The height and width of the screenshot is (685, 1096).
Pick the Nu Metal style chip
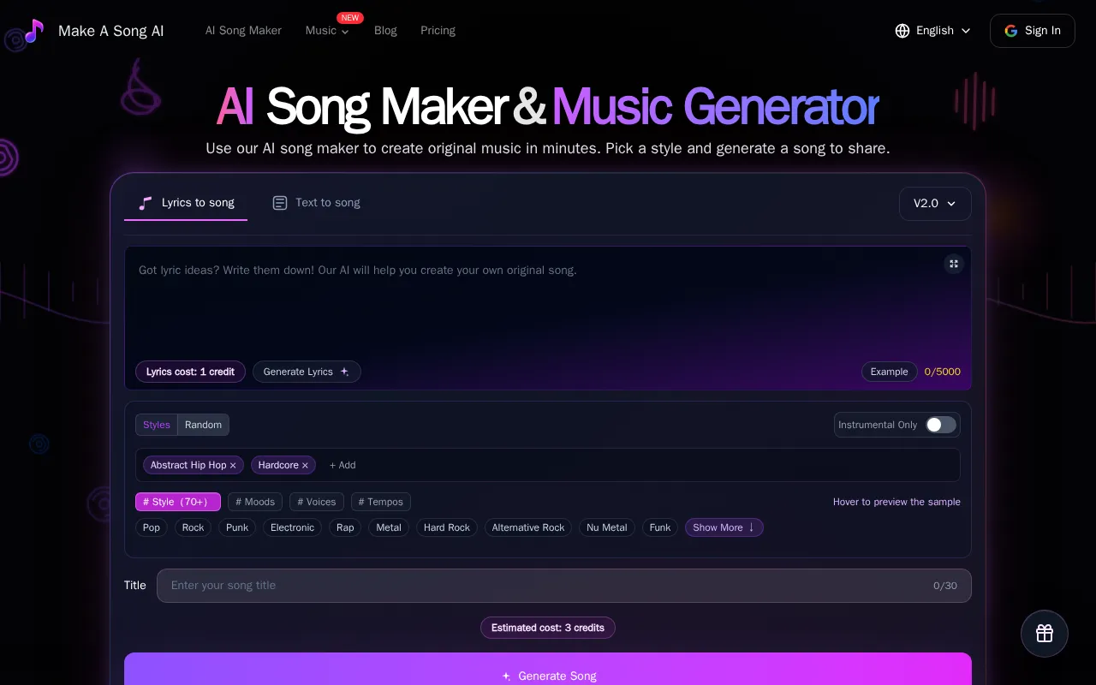tap(607, 527)
